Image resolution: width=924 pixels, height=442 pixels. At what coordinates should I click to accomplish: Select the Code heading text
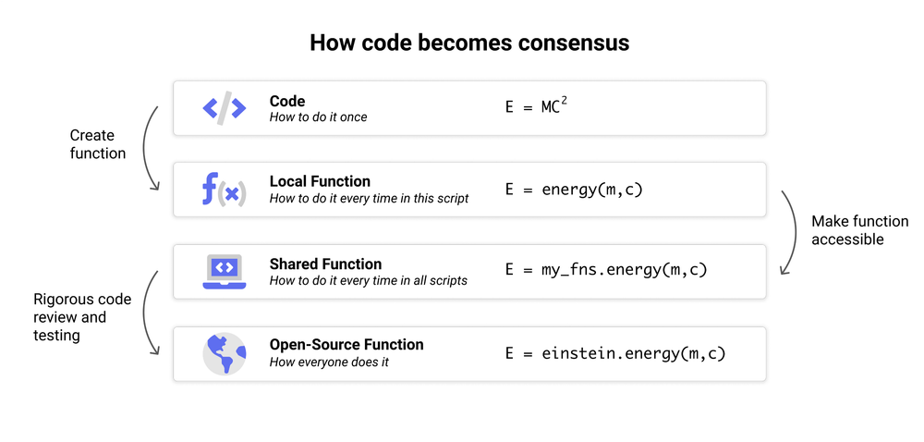point(287,101)
